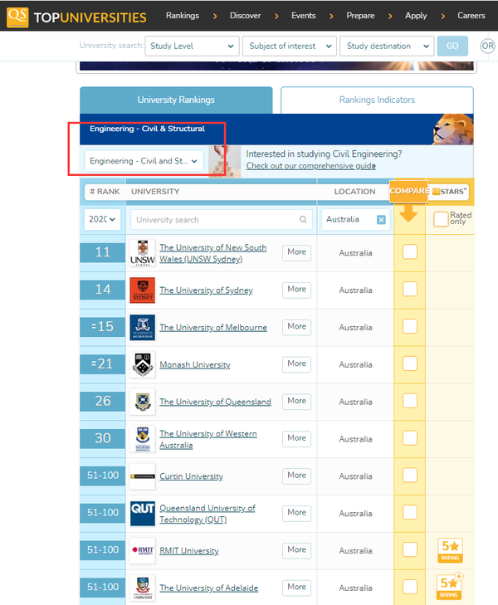Click the magnifier icon in University search

(x=303, y=219)
